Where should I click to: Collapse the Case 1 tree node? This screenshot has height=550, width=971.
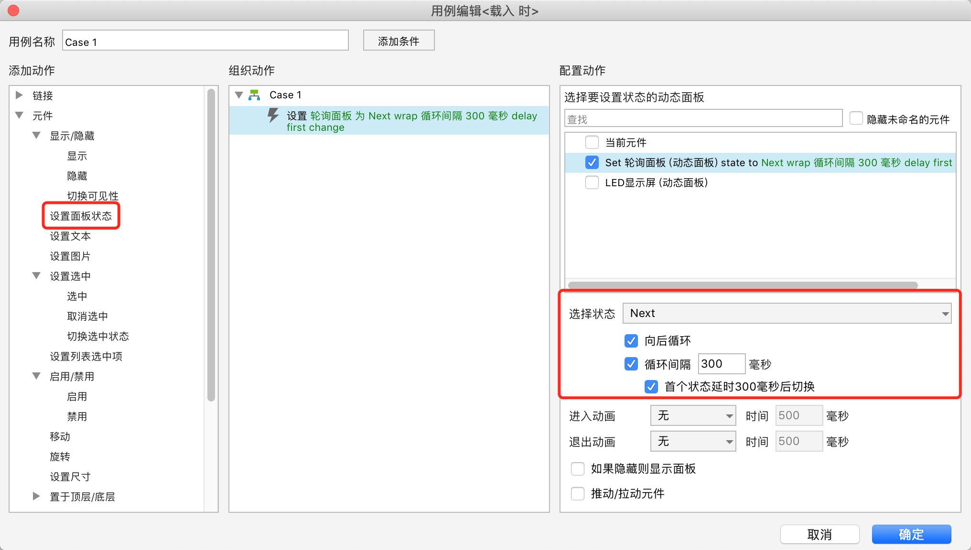(x=239, y=95)
